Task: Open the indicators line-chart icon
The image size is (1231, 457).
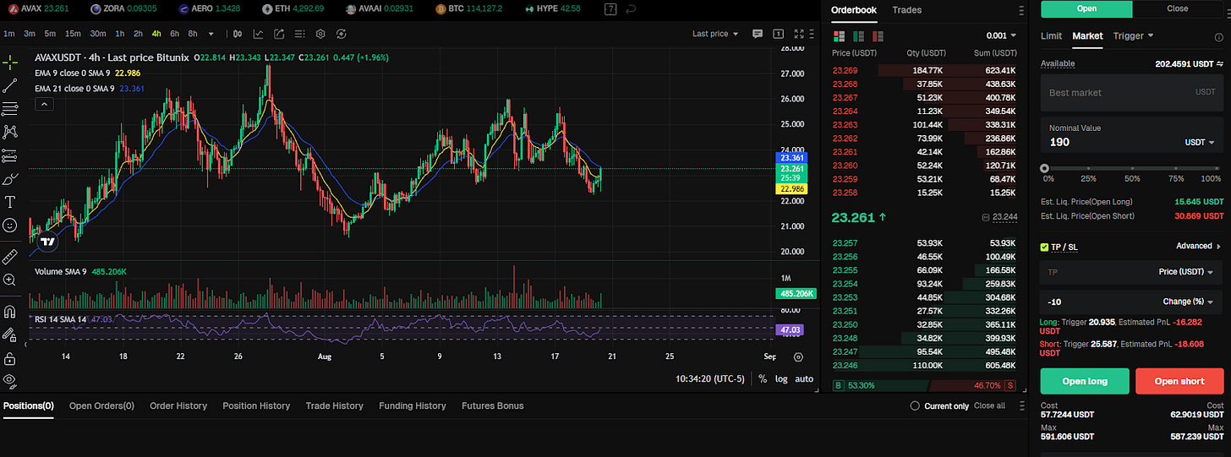Action: (257, 34)
